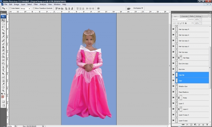Select the History Brush tool
This screenshot has height=127, width=212.
(3, 50)
